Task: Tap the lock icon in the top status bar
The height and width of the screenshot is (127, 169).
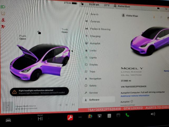Action: click(x=82, y=4)
